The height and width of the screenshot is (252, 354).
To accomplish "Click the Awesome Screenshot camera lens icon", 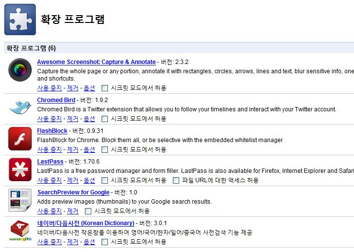I will click(x=20, y=70).
